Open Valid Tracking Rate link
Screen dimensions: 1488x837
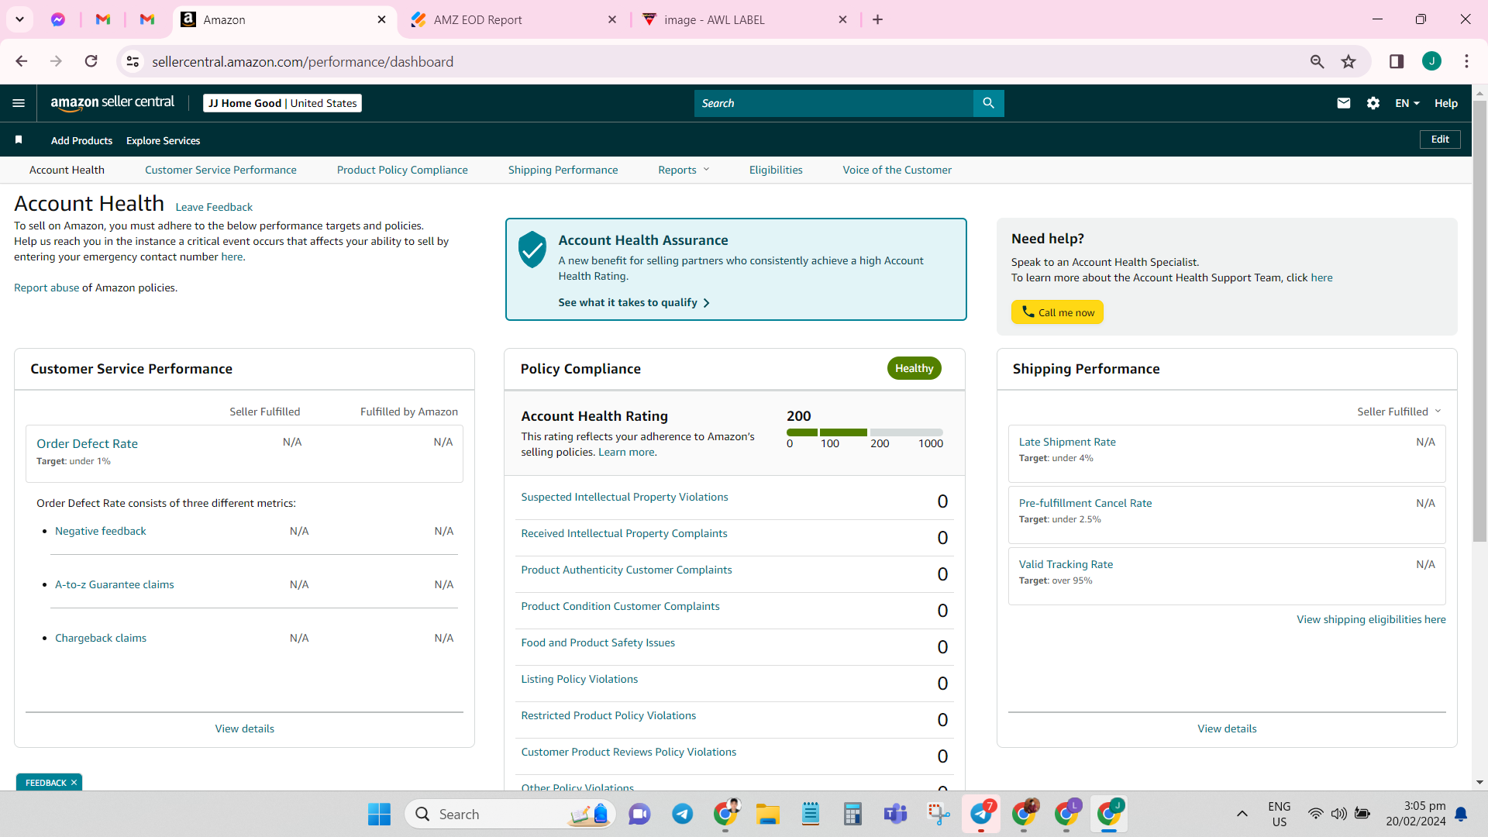pyautogui.click(x=1066, y=564)
